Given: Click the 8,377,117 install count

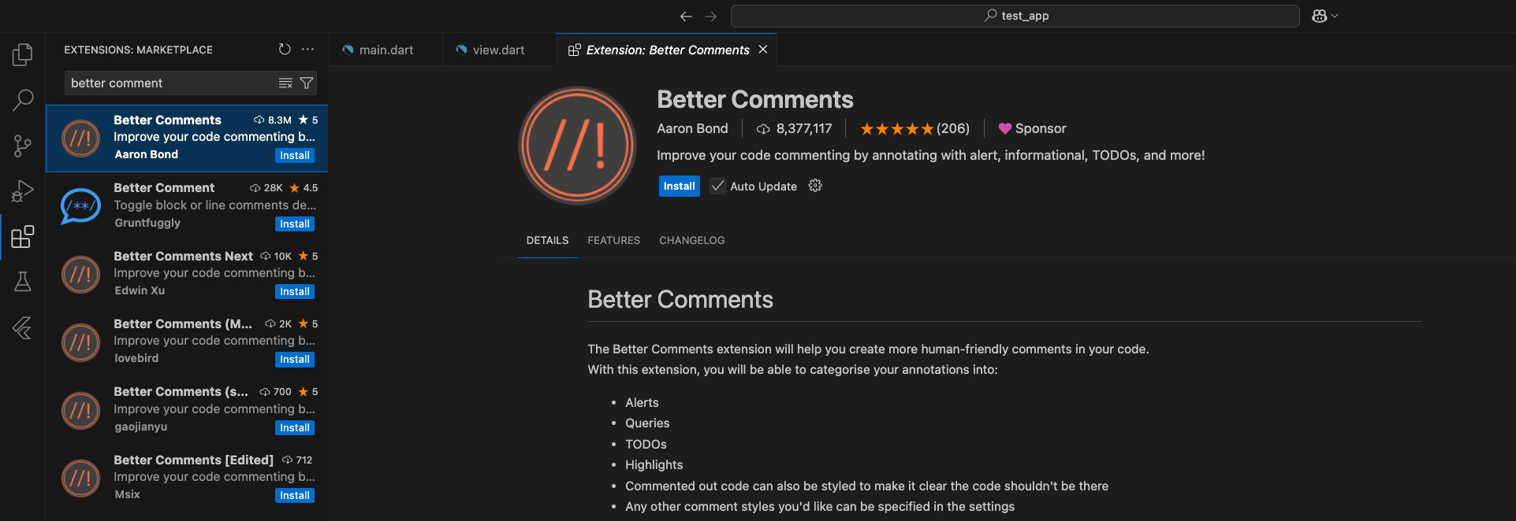Looking at the screenshot, I should [x=794, y=128].
